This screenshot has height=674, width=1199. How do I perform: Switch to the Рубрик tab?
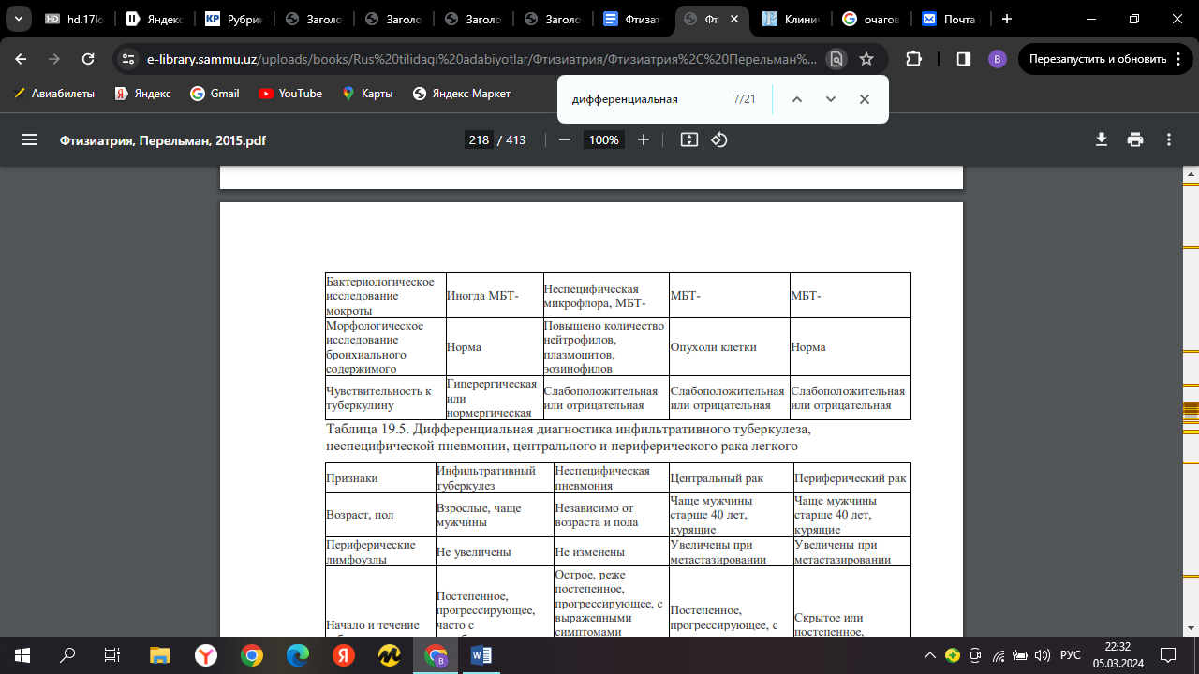234,19
